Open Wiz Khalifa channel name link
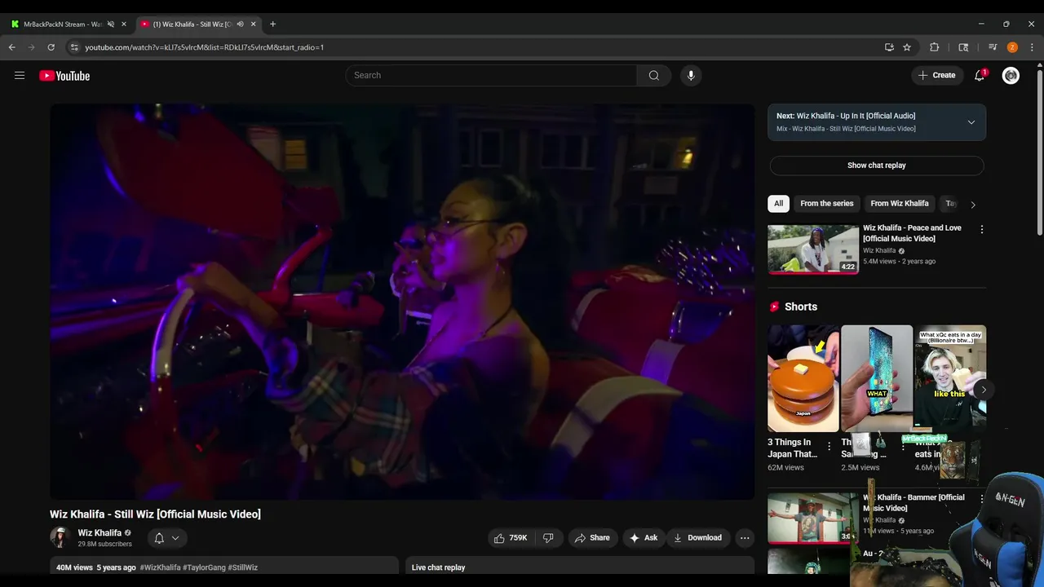Viewport: 1044px width, 587px height. click(x=100, y=532)
